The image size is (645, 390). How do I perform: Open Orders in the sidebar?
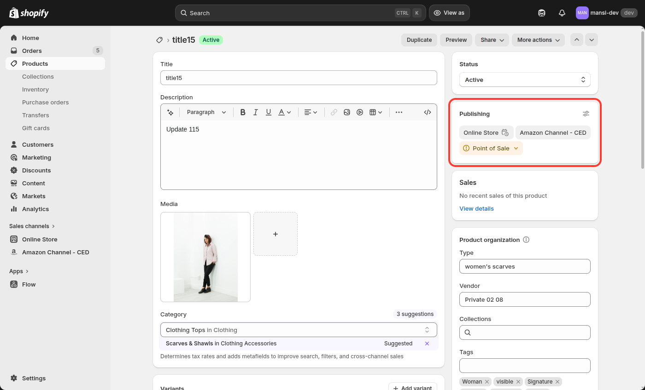(55, 51)
